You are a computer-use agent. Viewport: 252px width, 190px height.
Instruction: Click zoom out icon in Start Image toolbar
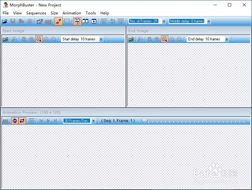pos(54,39)
